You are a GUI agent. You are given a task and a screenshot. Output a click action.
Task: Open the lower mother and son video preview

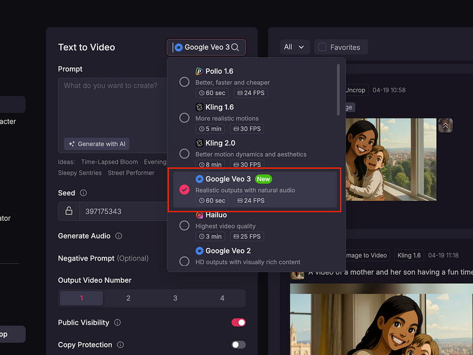click(381, 319)
